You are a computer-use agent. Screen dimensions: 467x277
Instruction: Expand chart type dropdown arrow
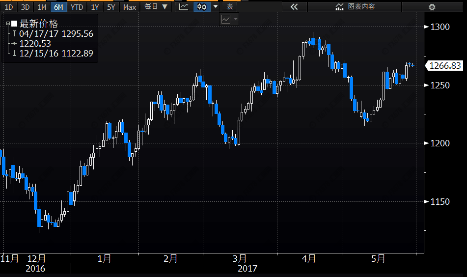tap(216, 7)
